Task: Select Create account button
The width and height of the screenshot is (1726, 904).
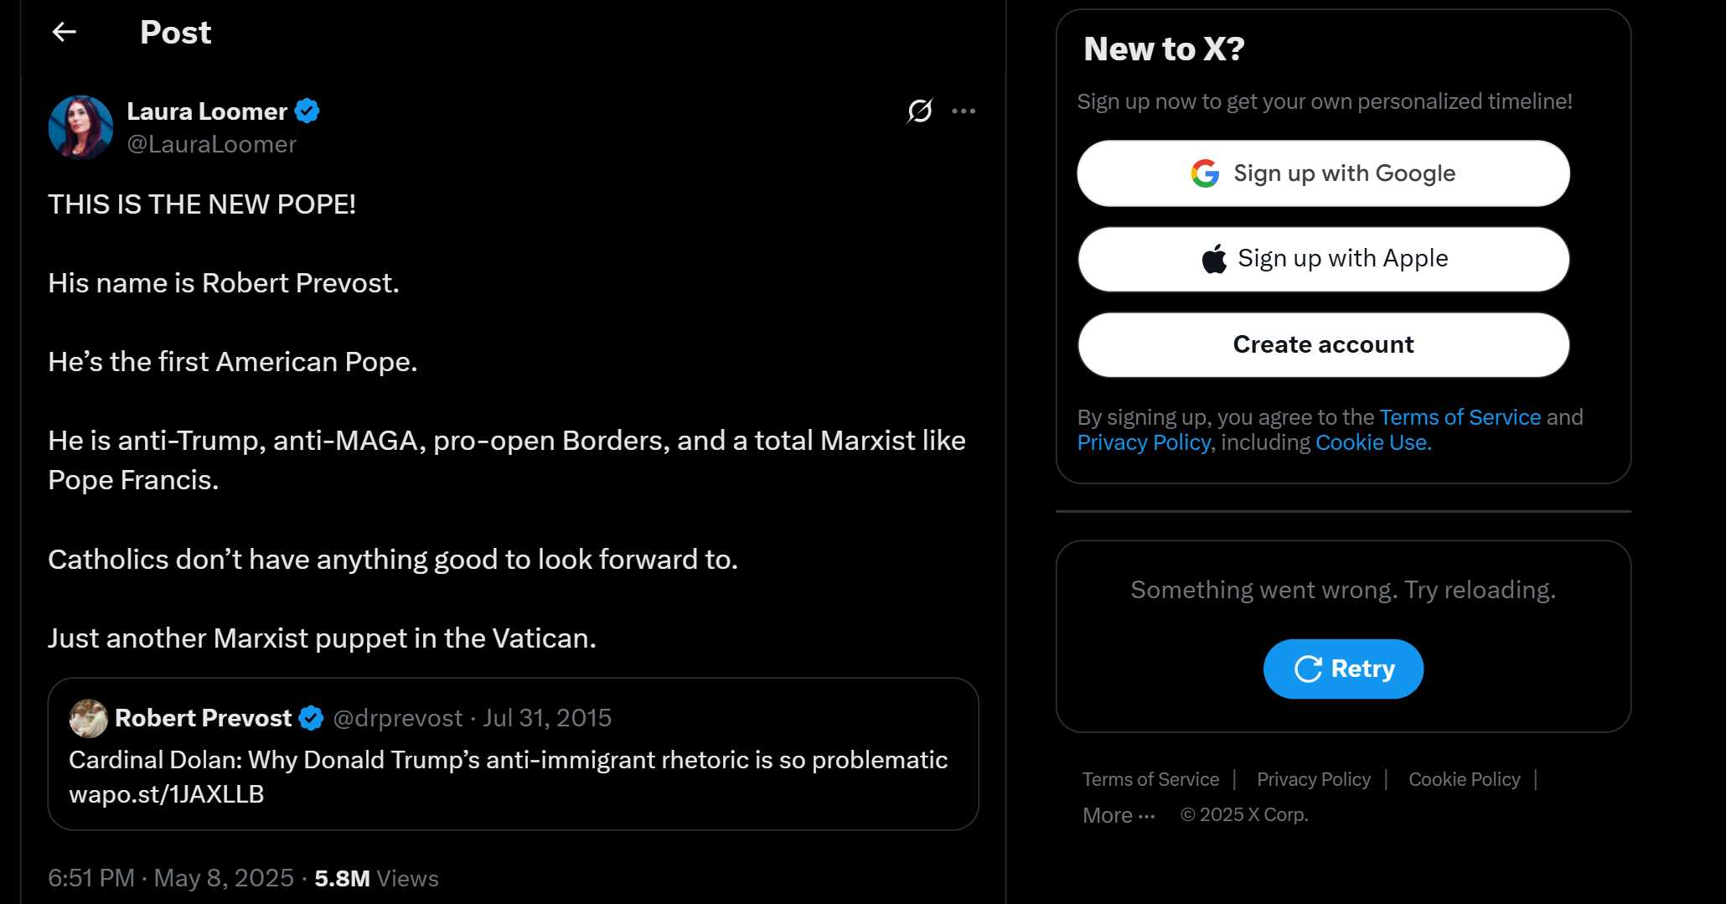Action: 1323,344
